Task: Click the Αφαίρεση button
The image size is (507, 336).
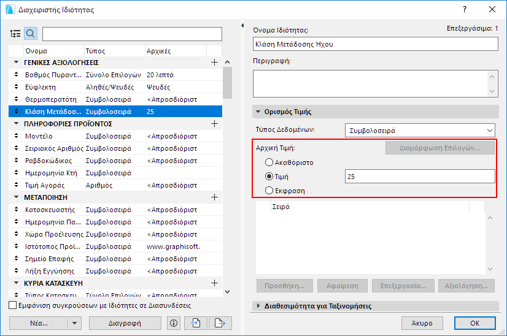Action: 342,286
